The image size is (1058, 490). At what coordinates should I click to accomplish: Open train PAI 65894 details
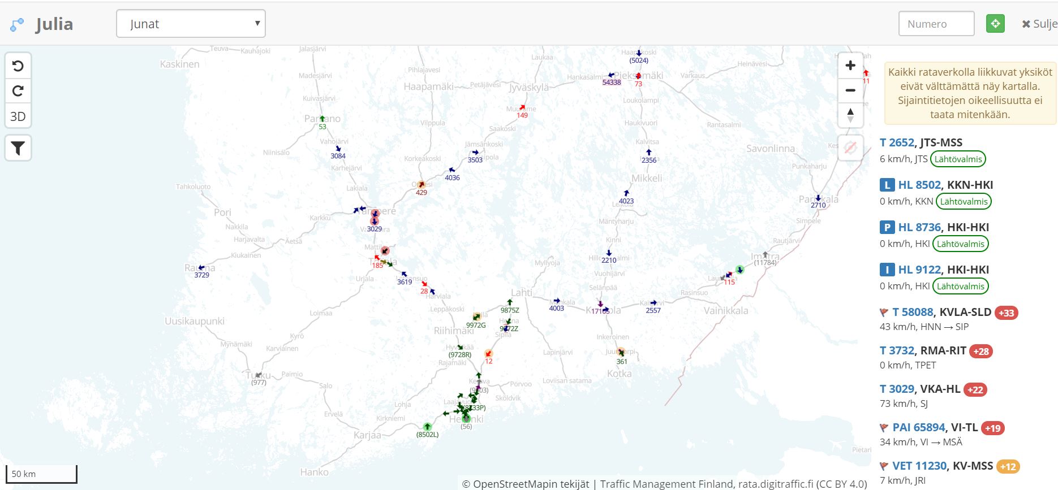point(919,428)
